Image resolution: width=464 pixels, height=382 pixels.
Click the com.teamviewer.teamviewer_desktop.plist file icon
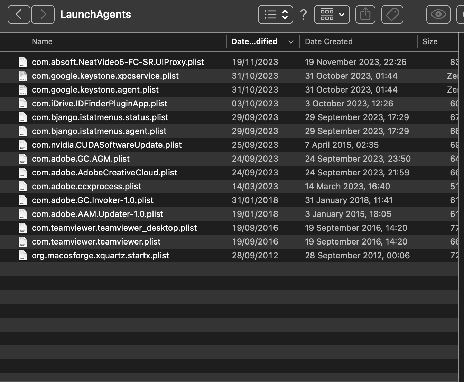tap(23, 228)
